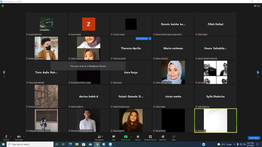Viewport: 262px width, 147px height.
Task: Expand share options arrow beside Share Screen
Action: [x=131, y=137]
